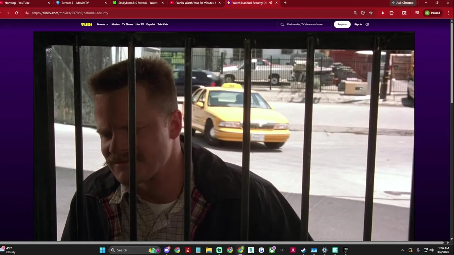
Task: Click the install app icon in address bar
Action: click(x=363, y=13)
